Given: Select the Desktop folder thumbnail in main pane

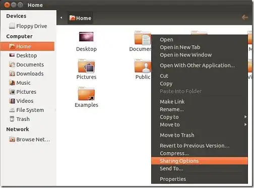Looking at the screenshot, I should click(x=86, y=36).
